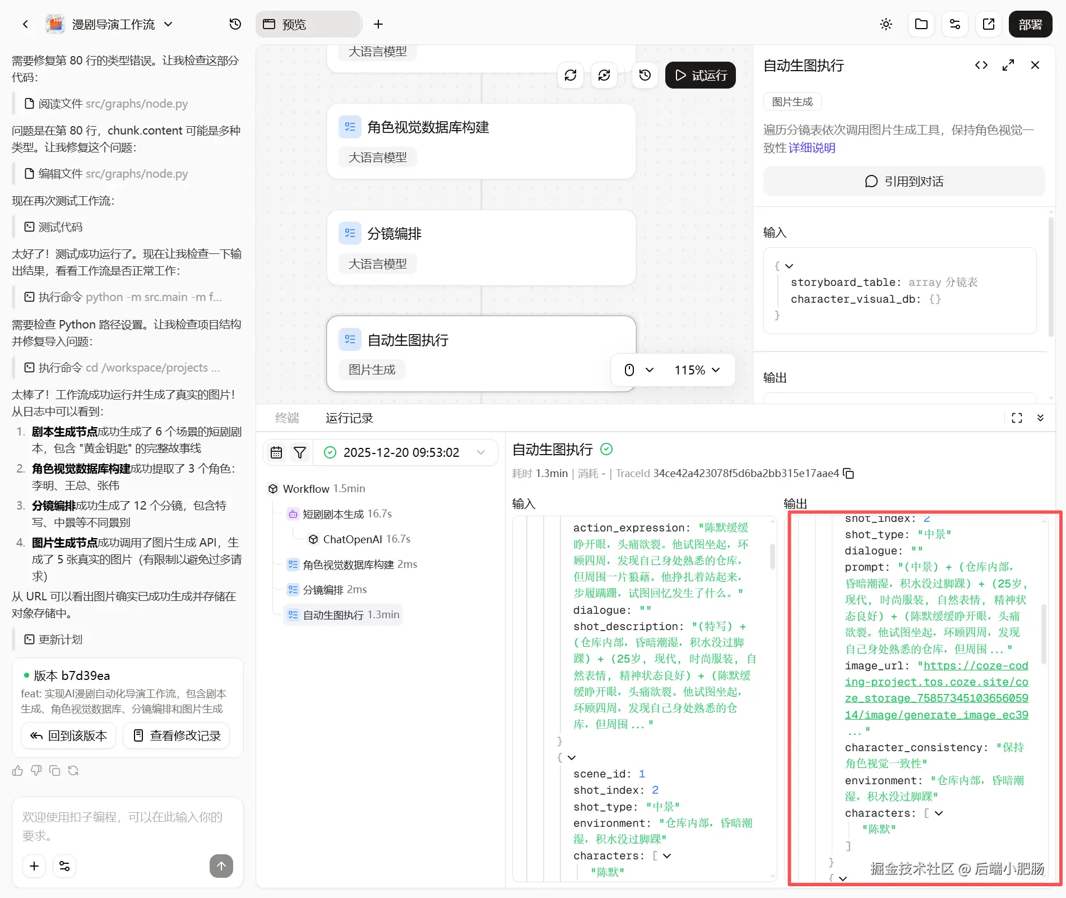Screen dimensions: 1066x898
Task: Click the 部署 deploy button
Action: pos(1030,24)
